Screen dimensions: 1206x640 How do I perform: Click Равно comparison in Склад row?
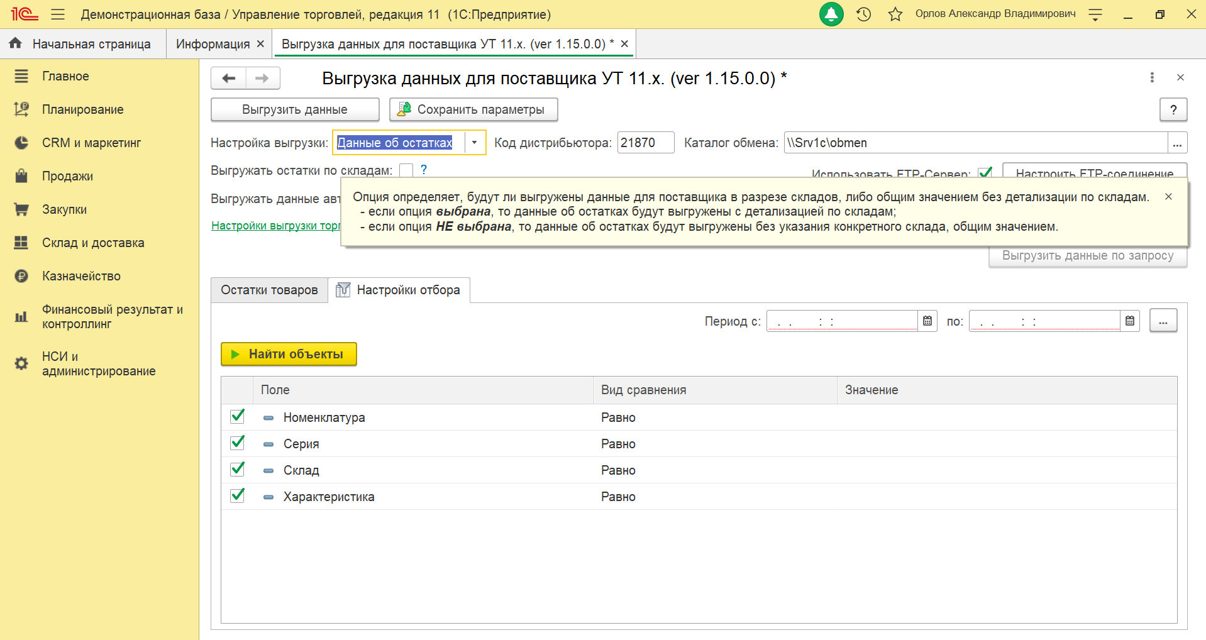[618, 470]
